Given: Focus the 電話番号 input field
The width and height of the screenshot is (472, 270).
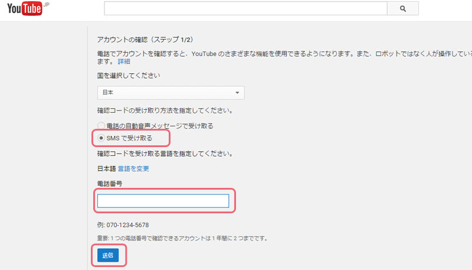Looking at the screenshot, I should point(163,201).
